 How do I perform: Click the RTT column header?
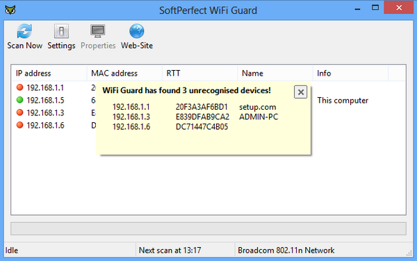tap(200, 74)
